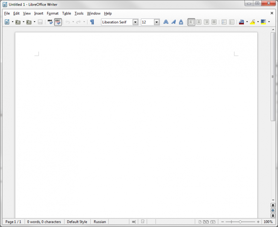This screenshot has height=227, width=278.
Task: Toggle the second list icon after alignment
Action: point(232,22)
